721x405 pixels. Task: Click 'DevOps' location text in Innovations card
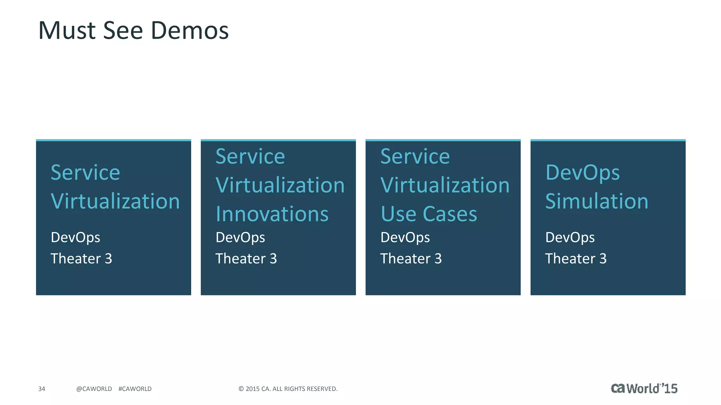click(240, 238)
